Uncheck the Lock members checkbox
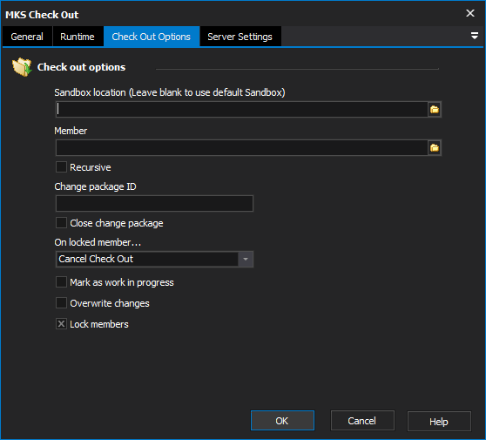 (x=61, y=324)
